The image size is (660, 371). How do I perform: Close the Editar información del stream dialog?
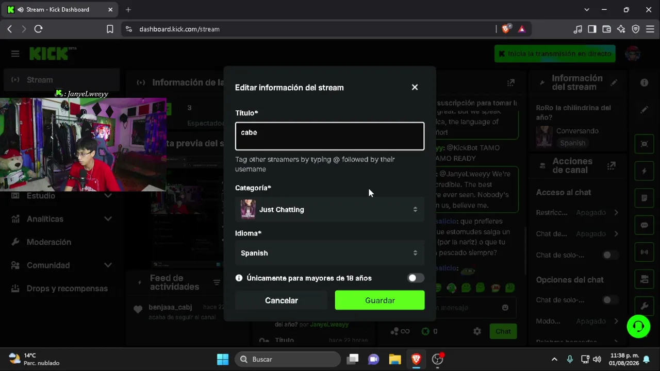[415, 87]
